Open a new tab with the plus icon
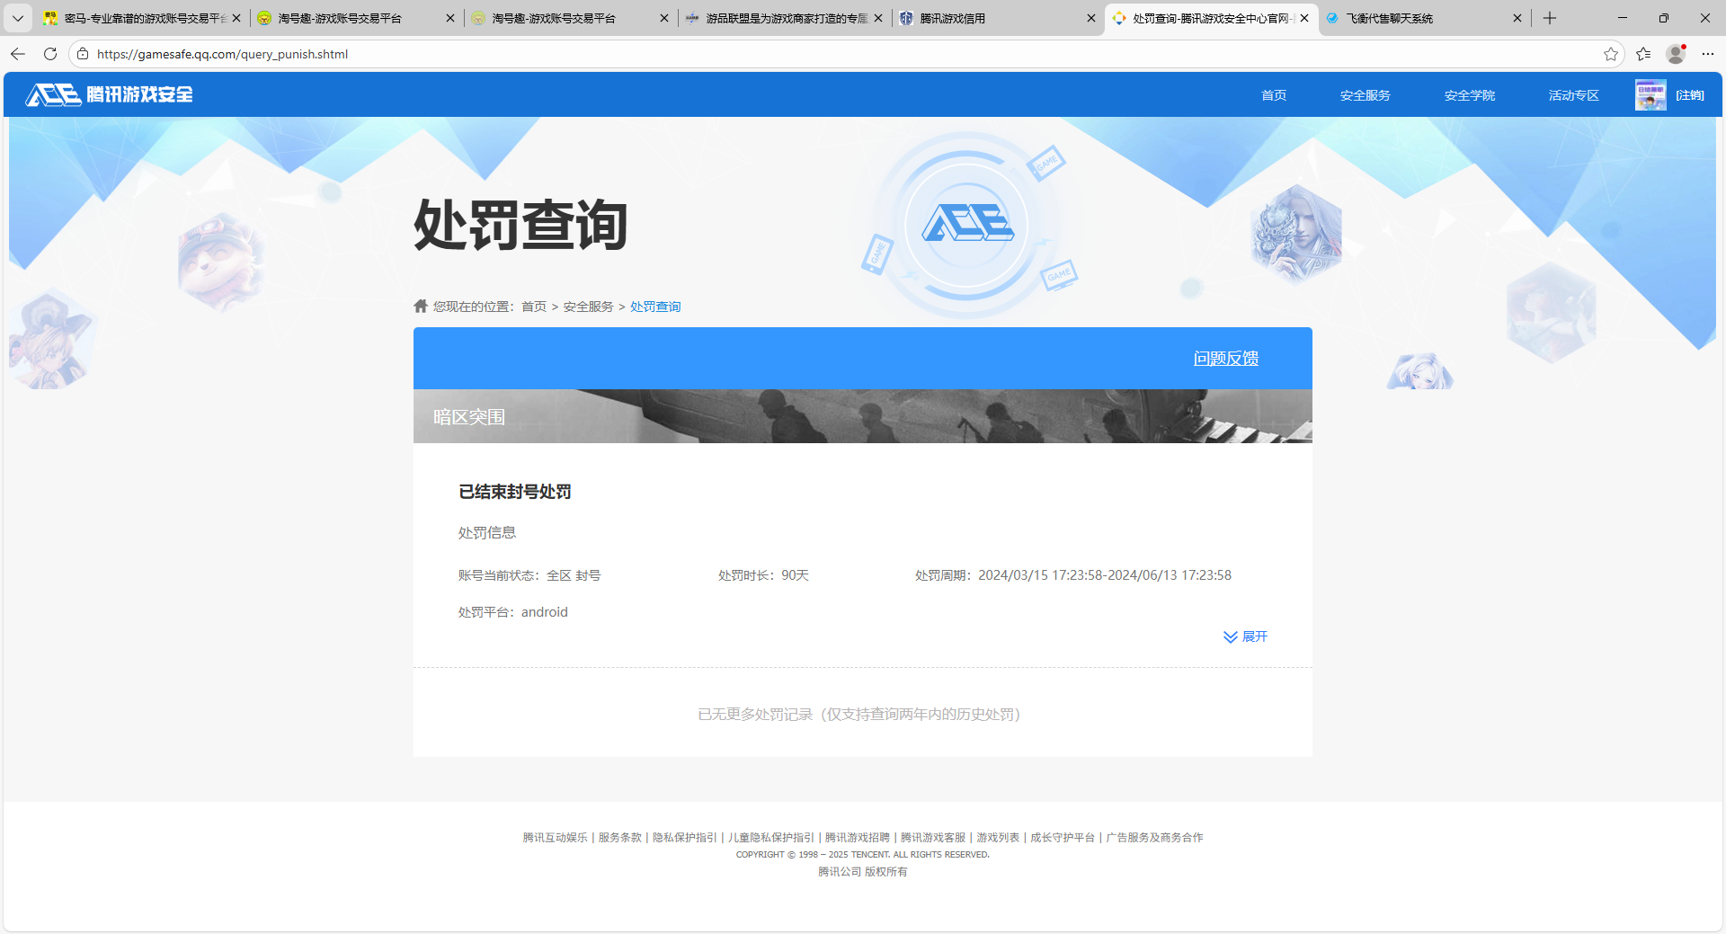This screenshot has width=1726, height=934. click(1549, 18)
